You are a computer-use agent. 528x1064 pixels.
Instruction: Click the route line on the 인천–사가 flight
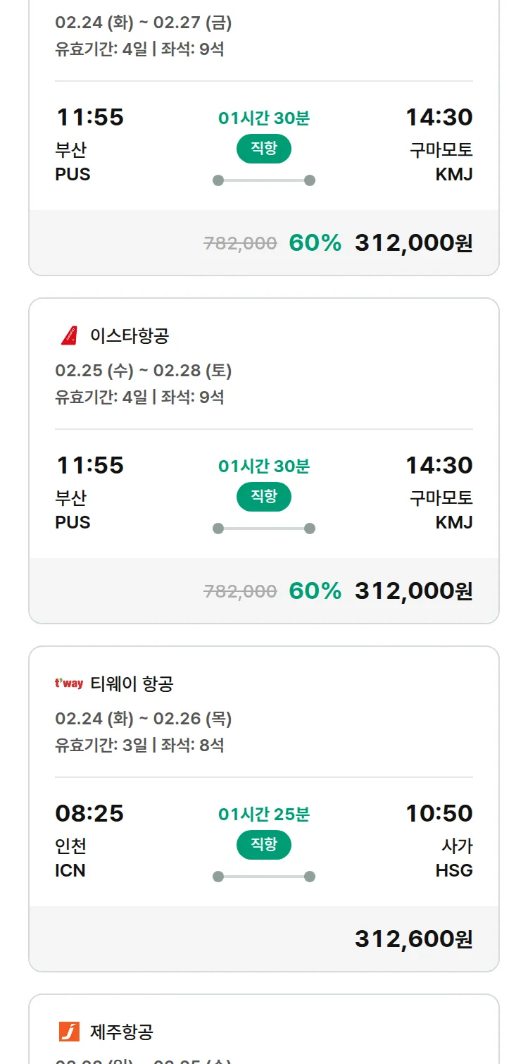click(263, 877)
